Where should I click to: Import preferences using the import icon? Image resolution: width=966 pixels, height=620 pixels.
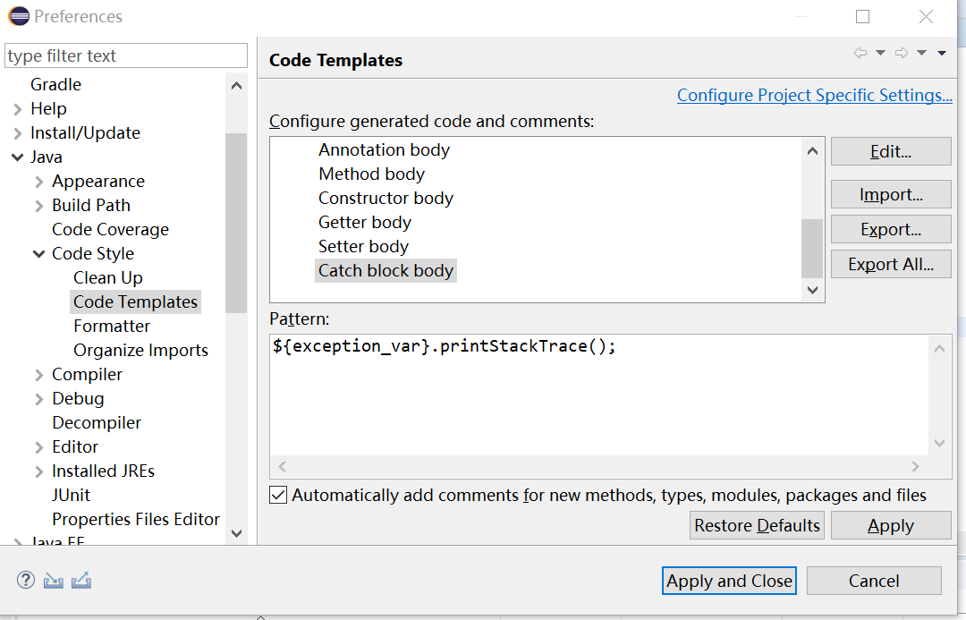coord(53,580)
